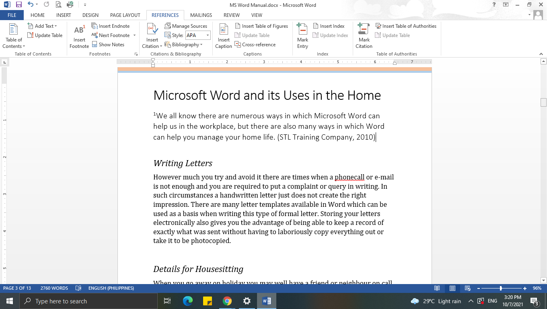Screen dimensions: 547x309
Task: Open Manage Sources dialog
Action: click(186, 26)
